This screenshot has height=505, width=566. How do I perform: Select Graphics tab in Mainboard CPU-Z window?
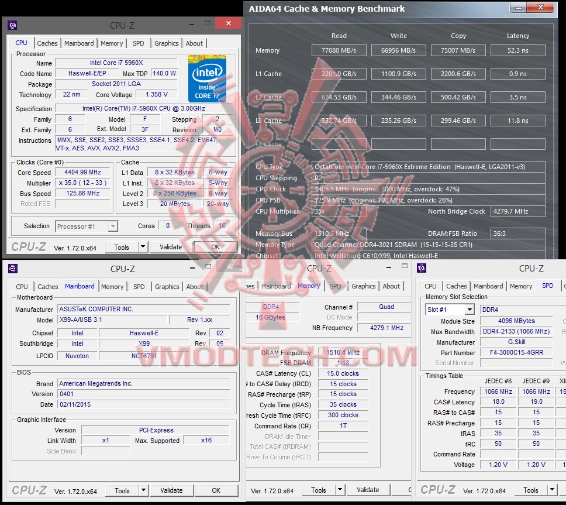(x=167, y=287)
